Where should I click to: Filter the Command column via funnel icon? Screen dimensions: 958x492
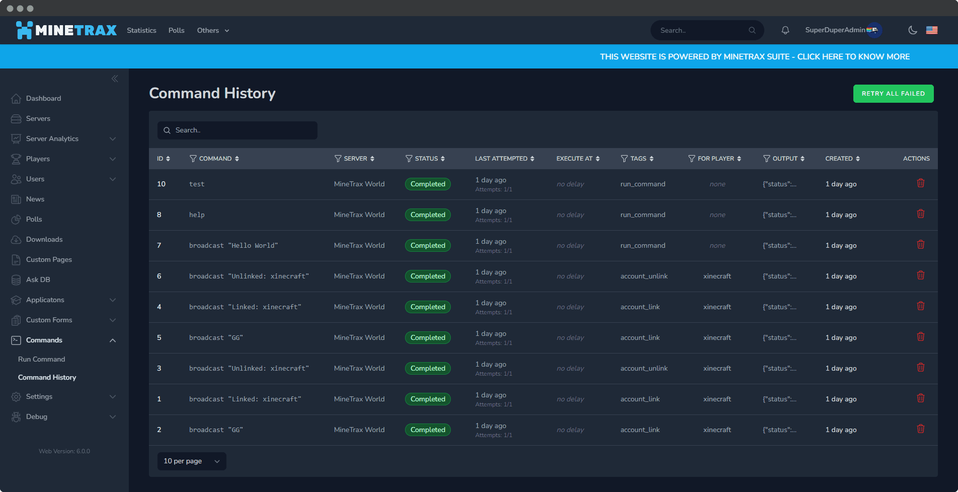tap(193, 159)
